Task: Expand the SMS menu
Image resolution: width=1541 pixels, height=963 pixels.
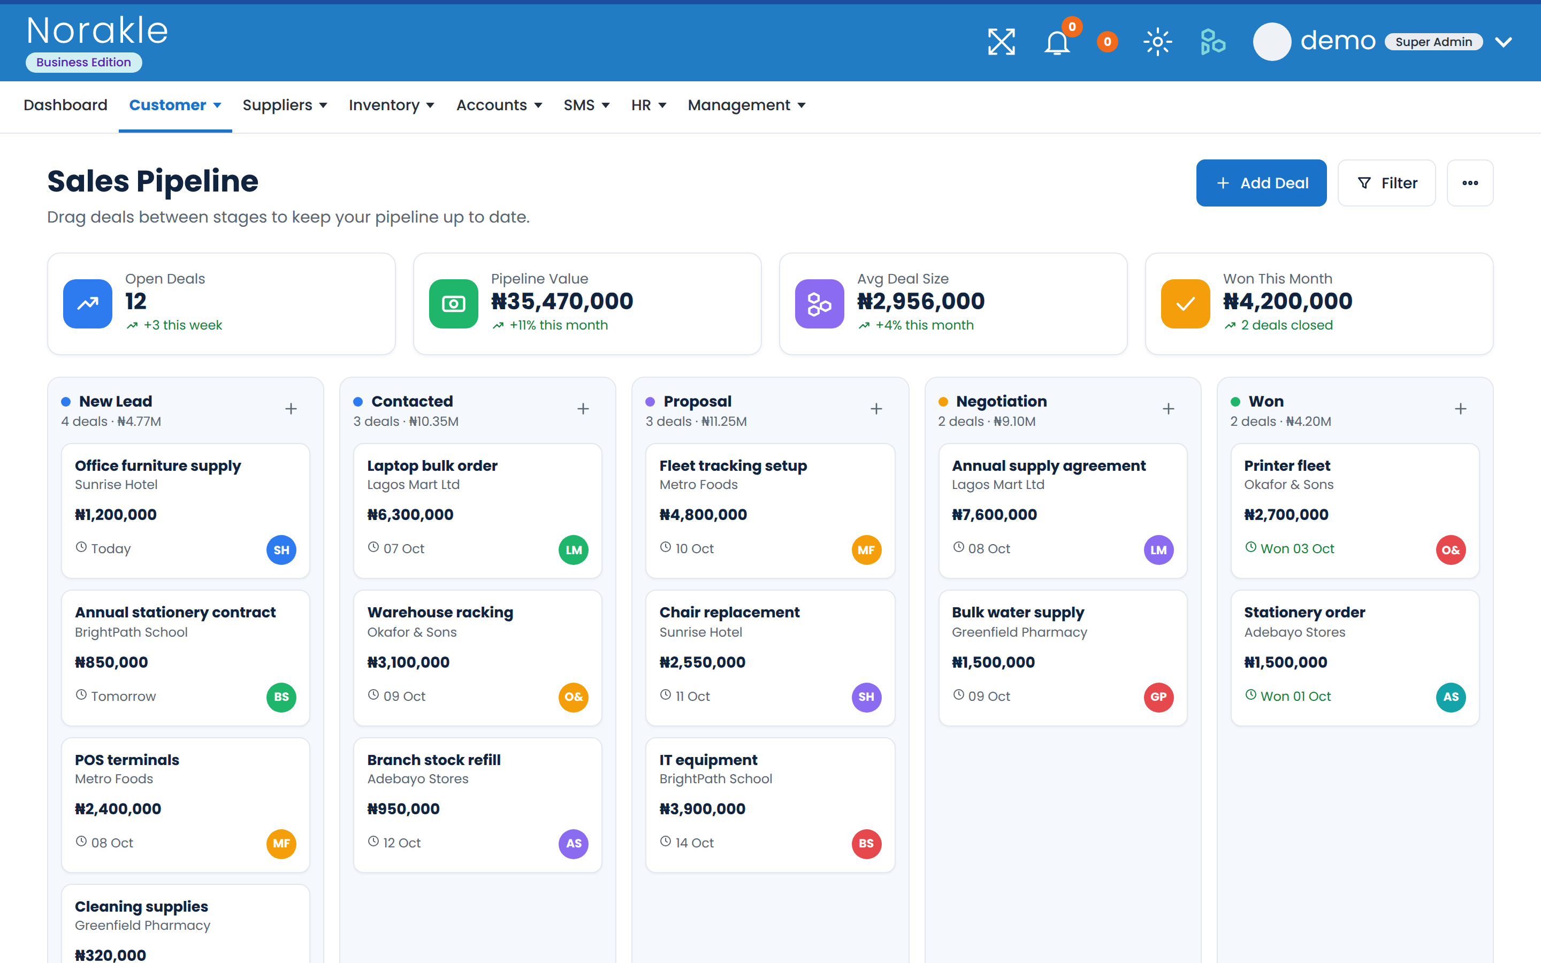Action: [586, 105]
